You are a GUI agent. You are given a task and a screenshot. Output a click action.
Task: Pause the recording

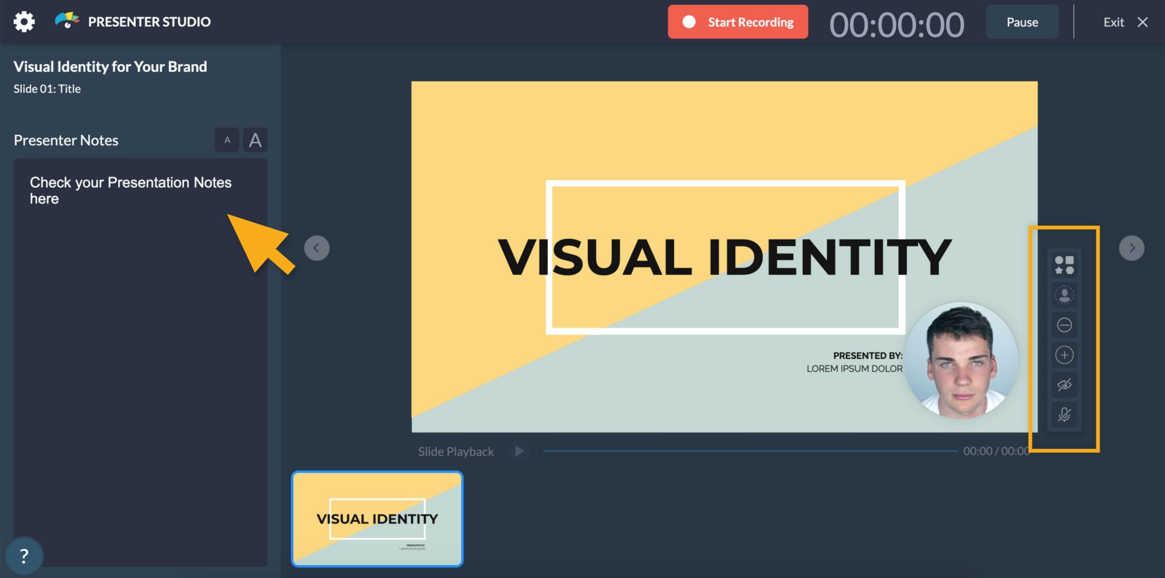tap(1022, 22)
